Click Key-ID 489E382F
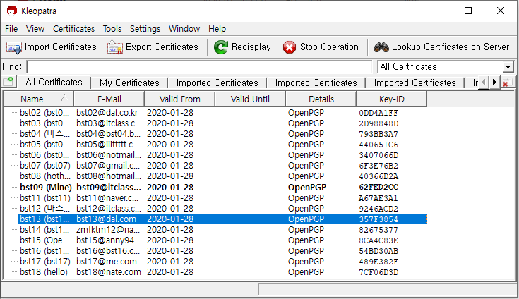 378,262
